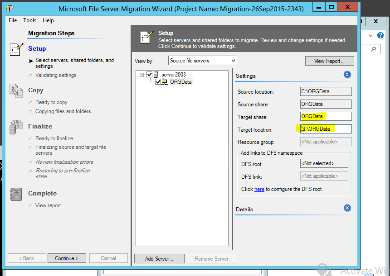
Task: Click 'Validating settings' step text
Action: pyautogui.click(x=56, y=75)
